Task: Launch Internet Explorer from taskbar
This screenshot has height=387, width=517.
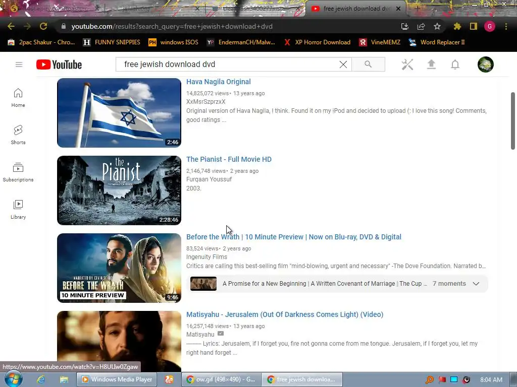Action: 41,379
